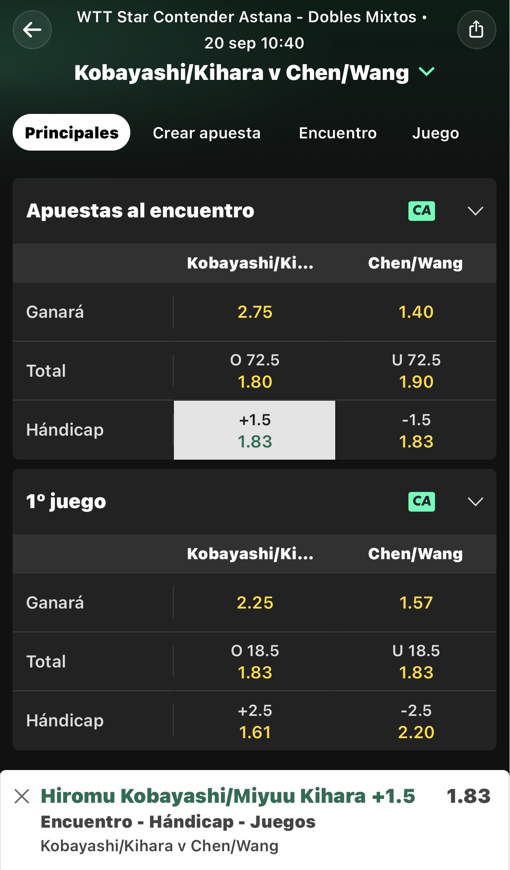Tap the back arrow icon
The height and width of the screenshot is (870, 510).
click(32, 30)
